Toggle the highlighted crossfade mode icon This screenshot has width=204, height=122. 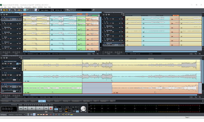(x=25, y=10)
